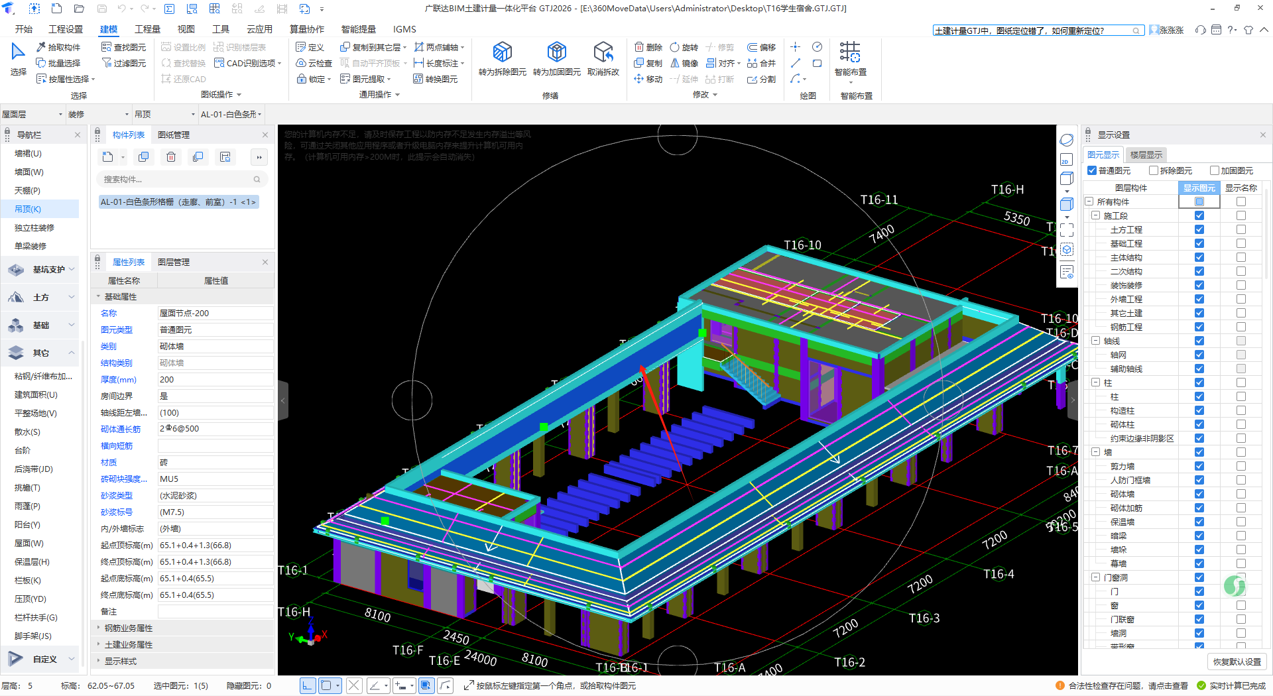Select AL-01-白色条形格栅 component item
The image size is (1273, 696).
point(178,202)
